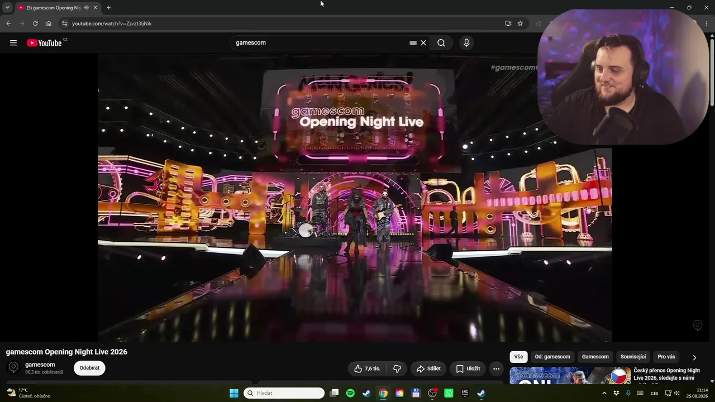Open the on-screen keyboard in the search box

[413, 43]
